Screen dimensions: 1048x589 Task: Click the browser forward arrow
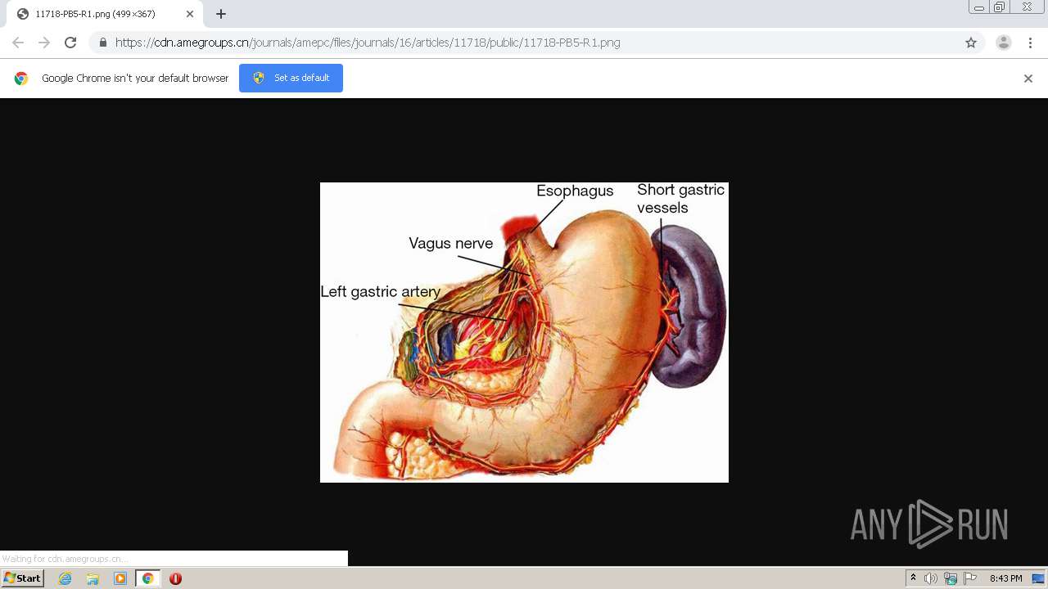(x=44, y=43)
